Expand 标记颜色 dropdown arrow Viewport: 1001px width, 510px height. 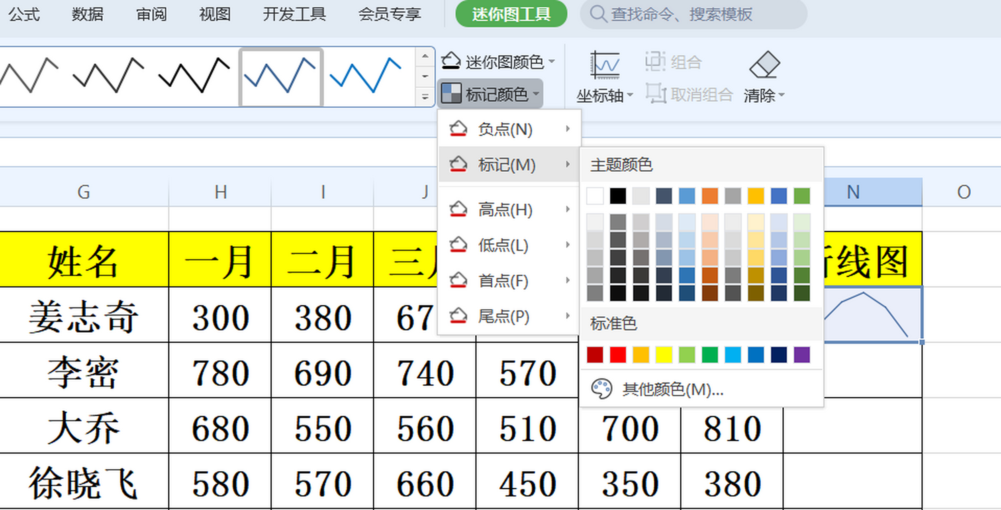[x=536, y=94]
